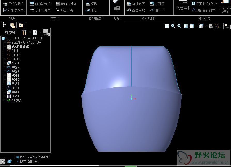Viewport: 231px width, 167px height.
Task: Open the 可行性/优化 (Feasibility/Optimization) dropdown arrow
Action: tap(216, 4)
